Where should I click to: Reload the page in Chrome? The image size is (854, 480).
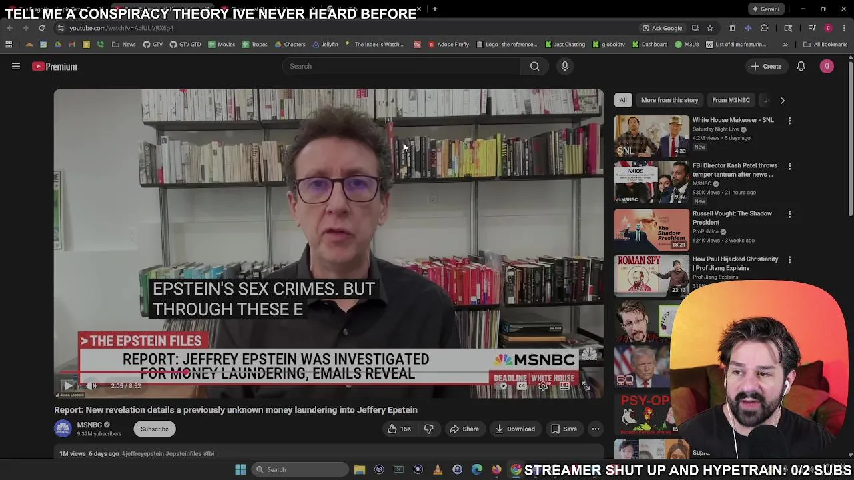[41, 28]
